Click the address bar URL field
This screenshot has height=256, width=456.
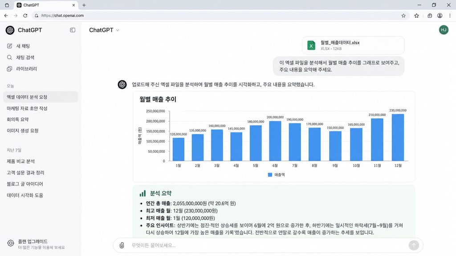pos(220,16)
